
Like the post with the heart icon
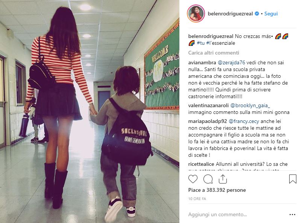point(193,179)
